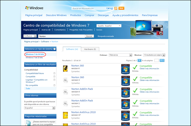The height and width of the screenshot is (126, 191).
Task: Filter by Compatibilidad futura
Action: tap(35, 73)
